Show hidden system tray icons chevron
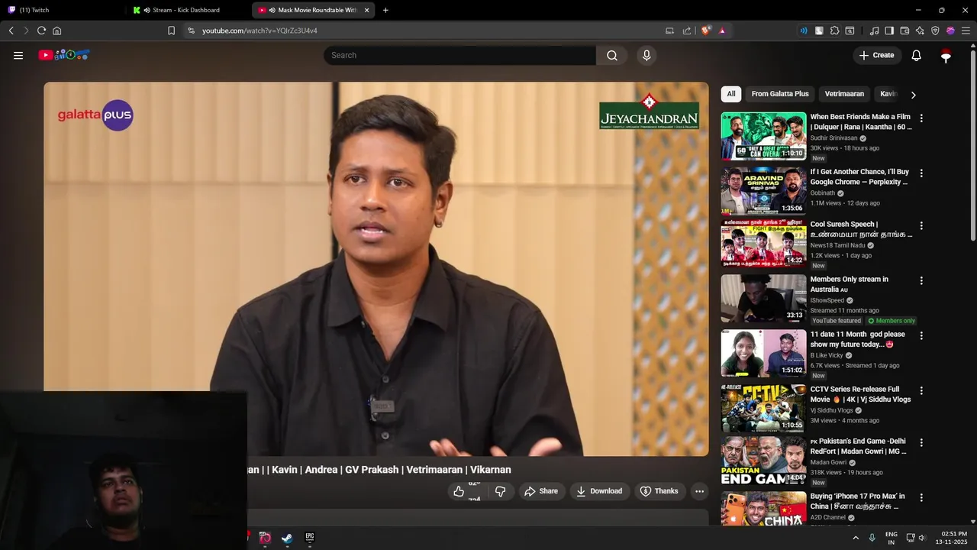Viewport: 977px width, 550px height. [855, 538]
